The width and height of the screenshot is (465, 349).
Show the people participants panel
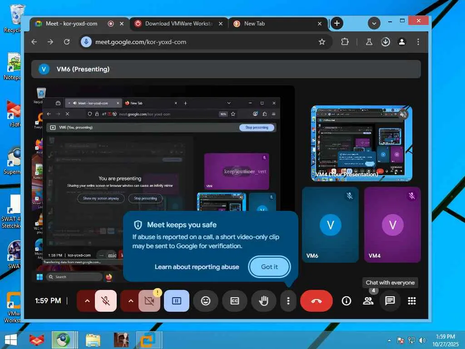coord(368,301)
